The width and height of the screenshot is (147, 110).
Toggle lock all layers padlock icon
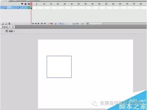tap(25, 4)
